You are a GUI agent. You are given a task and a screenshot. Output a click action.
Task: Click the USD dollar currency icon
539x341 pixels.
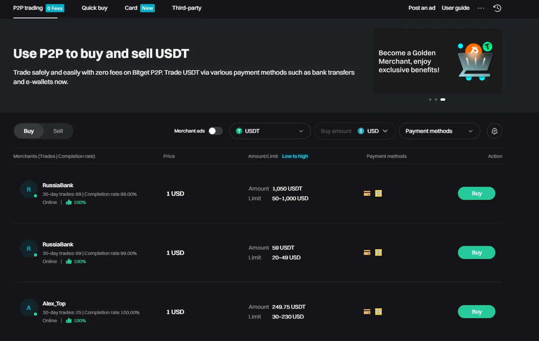pyautogui.click(x=361, y=131)
